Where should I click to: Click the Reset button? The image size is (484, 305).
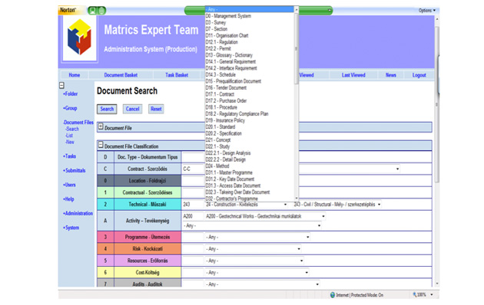pos(156,109)
